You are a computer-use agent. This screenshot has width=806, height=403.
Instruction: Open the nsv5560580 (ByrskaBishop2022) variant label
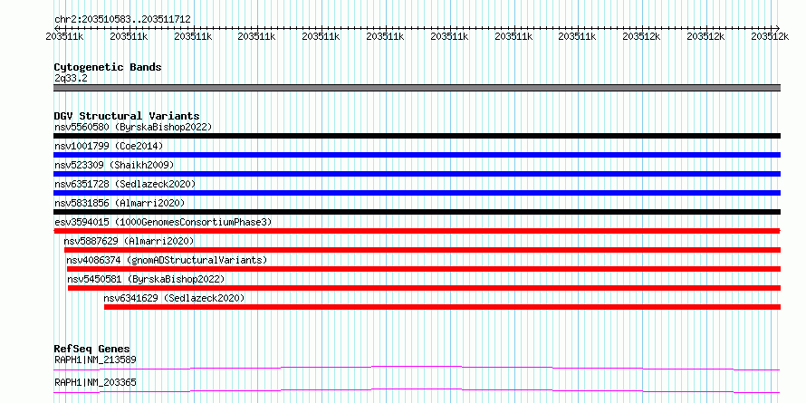click(x=133, y=127)
